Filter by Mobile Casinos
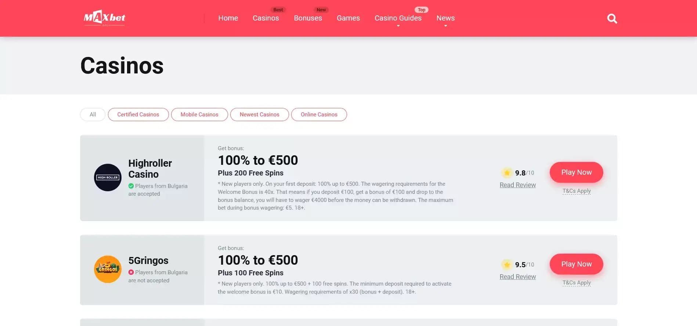The width and height of the screenshot is (697, 326). click(199, 115)
